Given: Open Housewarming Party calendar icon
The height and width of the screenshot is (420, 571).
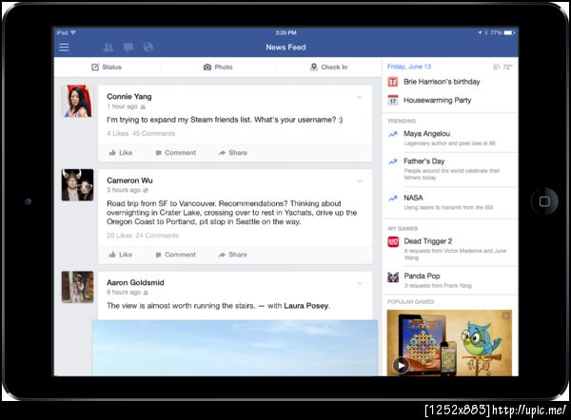Looking at the screenshot, I should coord(392,100).
